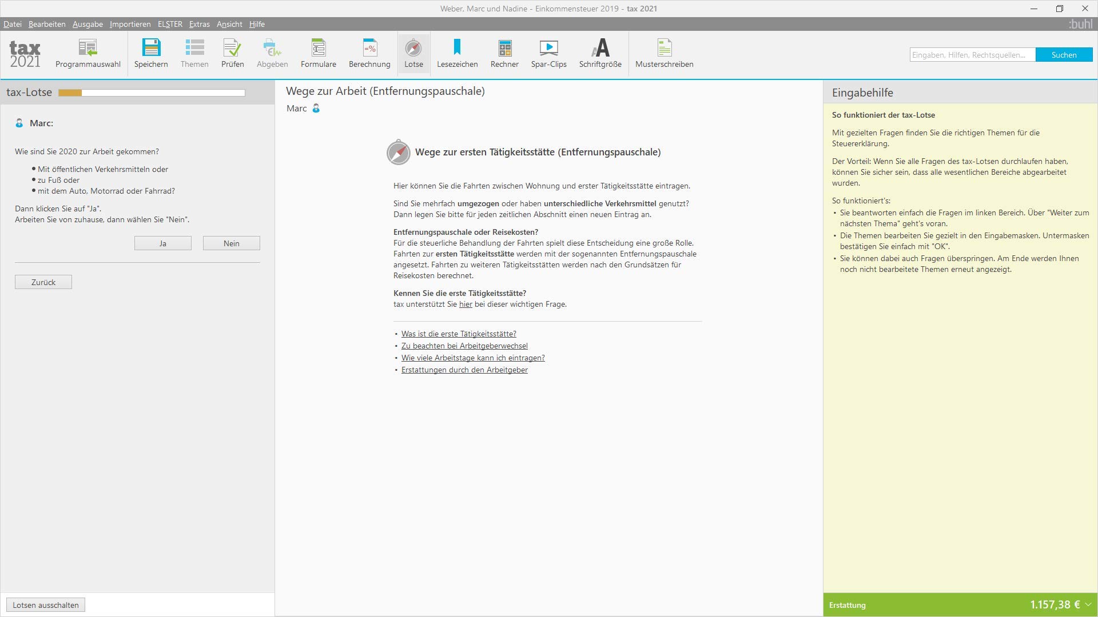Click the Erstattung amount 1.157,38 €

coord(1055,605)
